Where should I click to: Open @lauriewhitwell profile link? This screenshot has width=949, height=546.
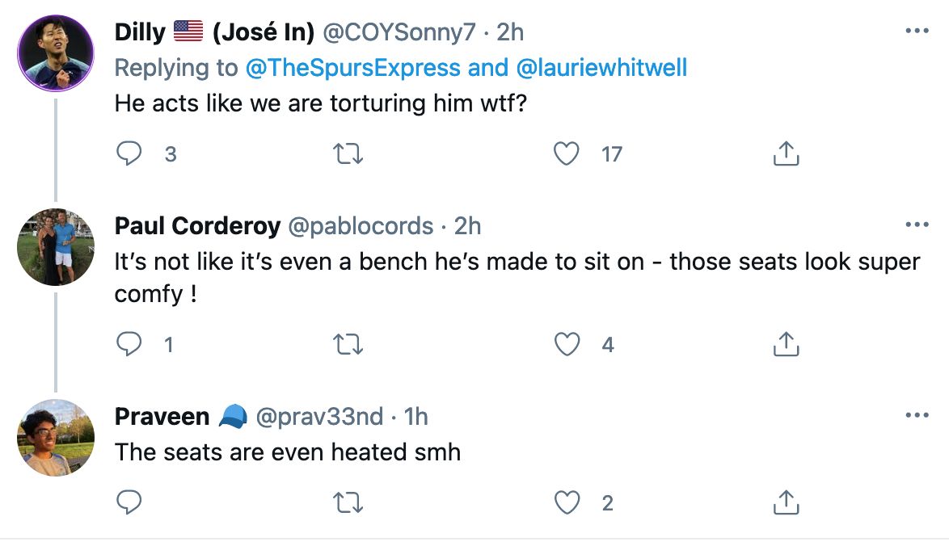[x=601, y=68]
